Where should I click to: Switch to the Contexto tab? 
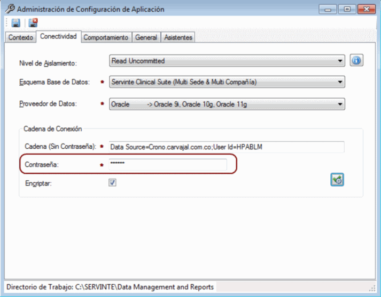21,37
